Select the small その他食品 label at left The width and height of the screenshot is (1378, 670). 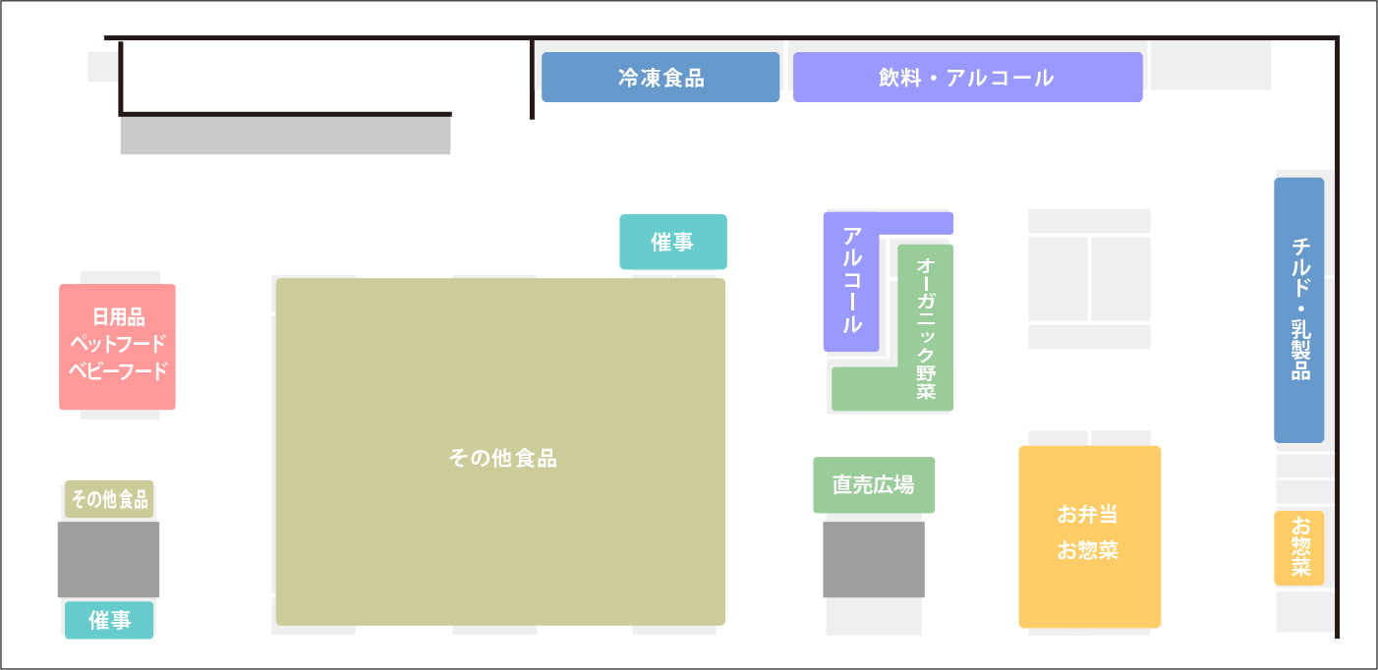109,499
